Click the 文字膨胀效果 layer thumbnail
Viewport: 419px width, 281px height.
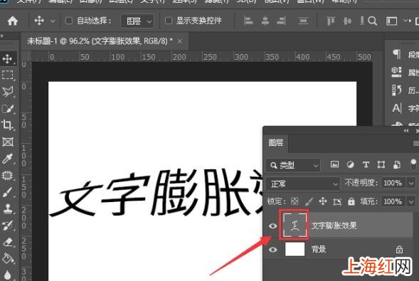coord(295,225)
